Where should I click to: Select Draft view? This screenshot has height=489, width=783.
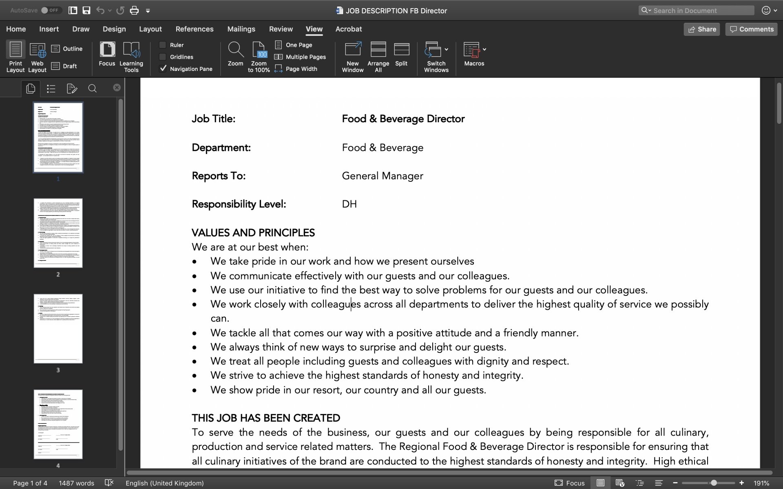coord(64,66)
